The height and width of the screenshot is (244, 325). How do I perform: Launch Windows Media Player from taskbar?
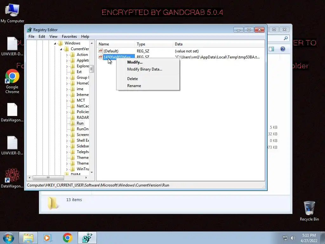tap(48, 238)
